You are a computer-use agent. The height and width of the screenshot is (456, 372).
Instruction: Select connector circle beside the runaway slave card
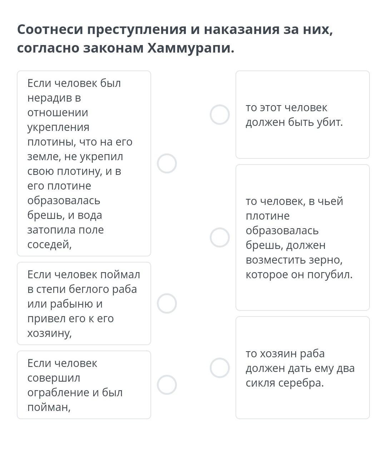tap(167, 303)
